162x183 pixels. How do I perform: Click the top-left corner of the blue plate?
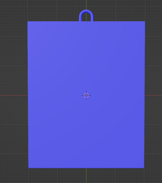click(x=28, y=22)
